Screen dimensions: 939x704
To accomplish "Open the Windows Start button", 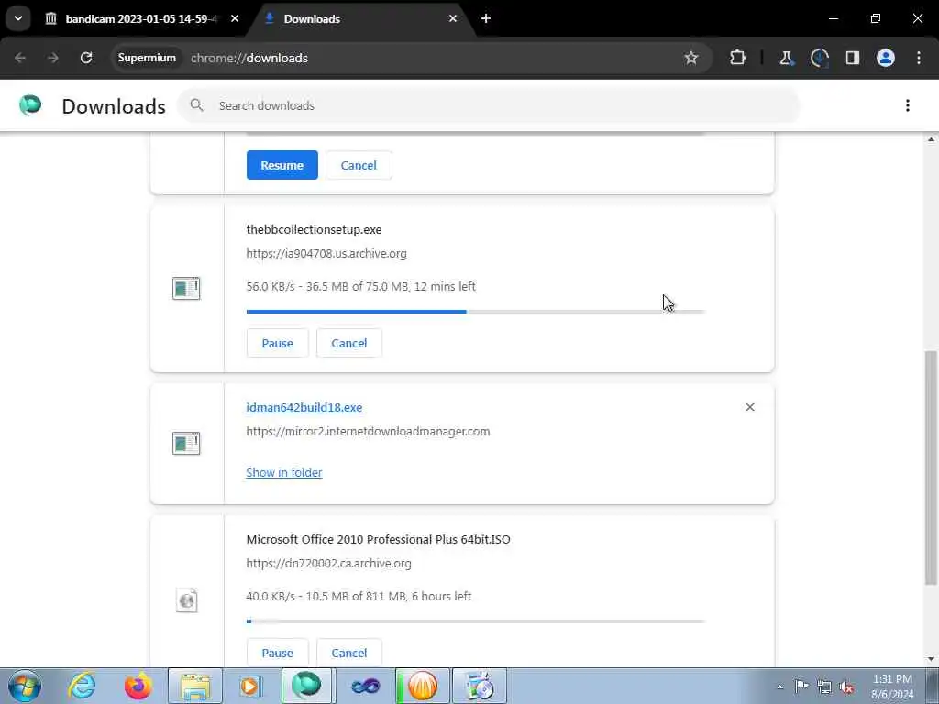I will [25, 686].
